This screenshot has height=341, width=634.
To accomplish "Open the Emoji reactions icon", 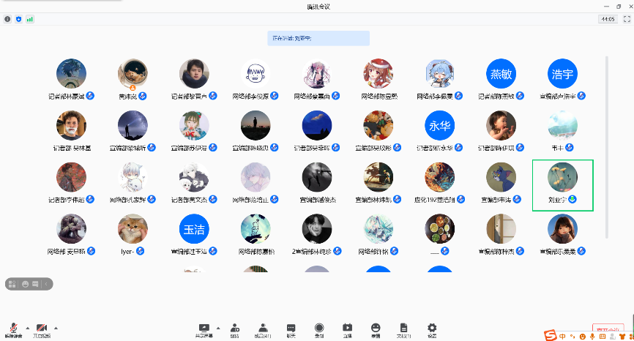I will (376, 329).
